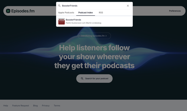Select the Podcast Index tab
The height and width of the screenshot is (111, 187).
[x=86, y=13]
